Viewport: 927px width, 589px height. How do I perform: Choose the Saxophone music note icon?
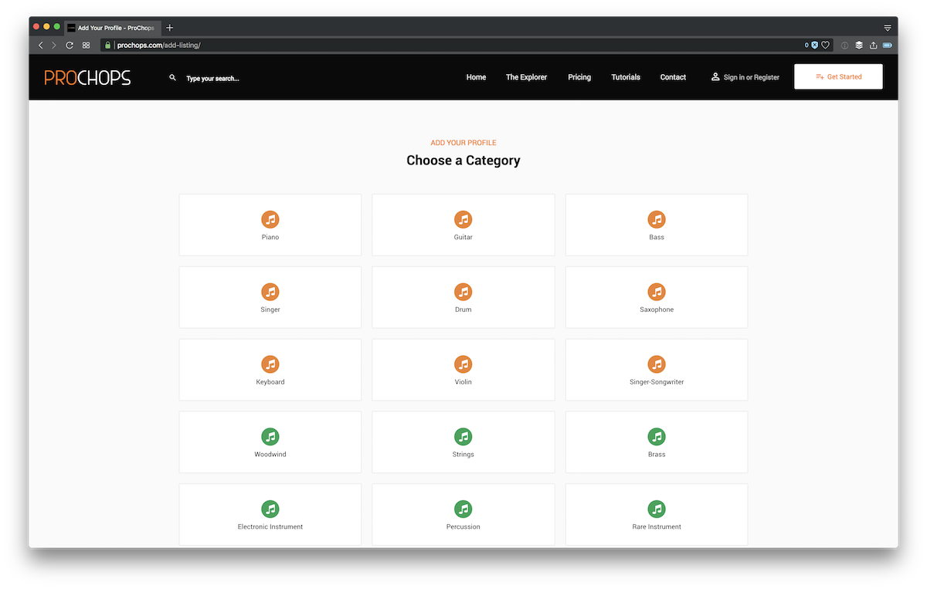[657, 292]
